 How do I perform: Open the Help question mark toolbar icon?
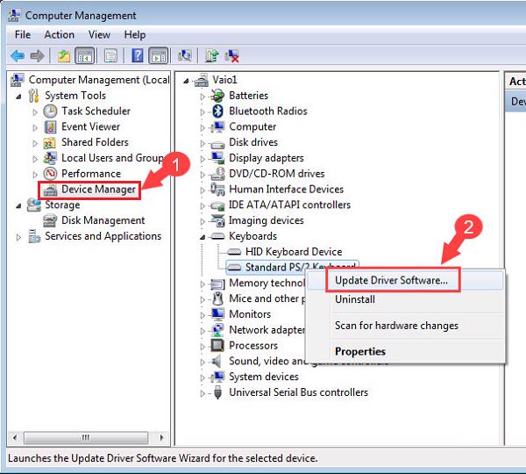138,56
